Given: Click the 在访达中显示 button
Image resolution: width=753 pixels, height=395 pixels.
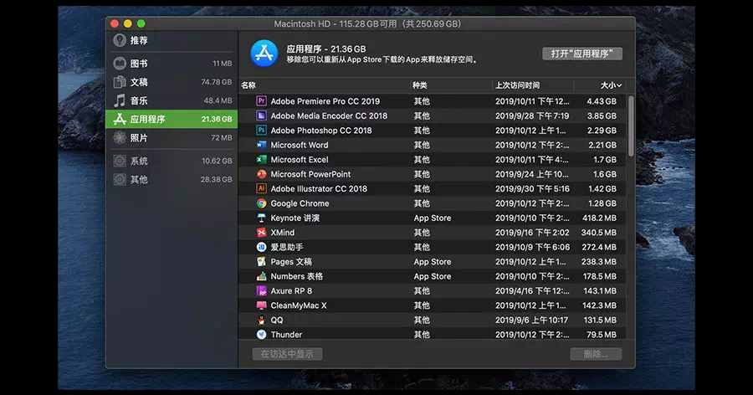Looking at the screenshot, I should (287, 354).
